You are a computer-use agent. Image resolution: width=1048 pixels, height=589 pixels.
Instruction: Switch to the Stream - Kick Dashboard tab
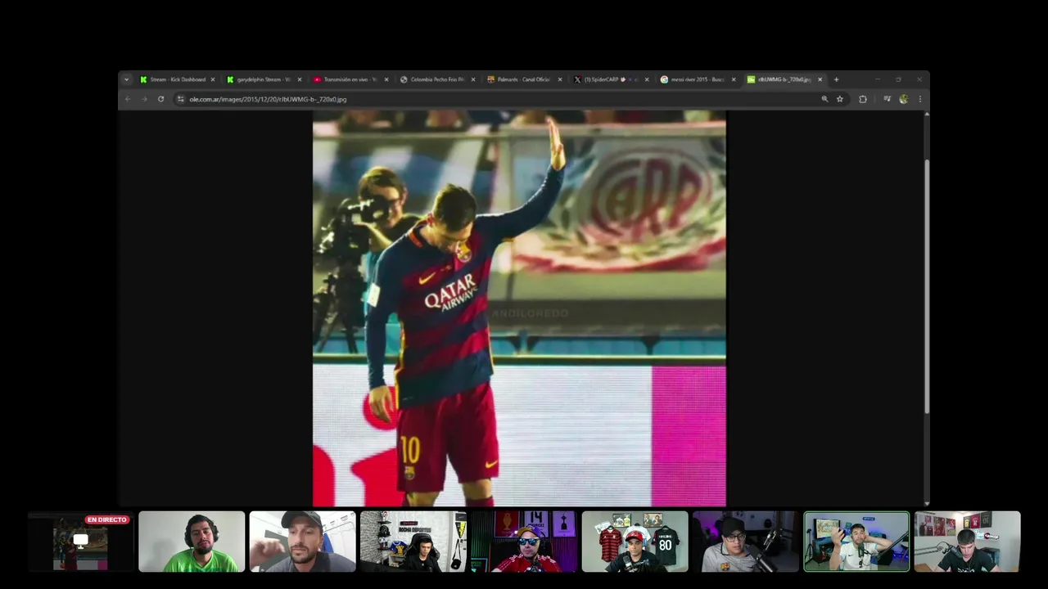point(176,79)
